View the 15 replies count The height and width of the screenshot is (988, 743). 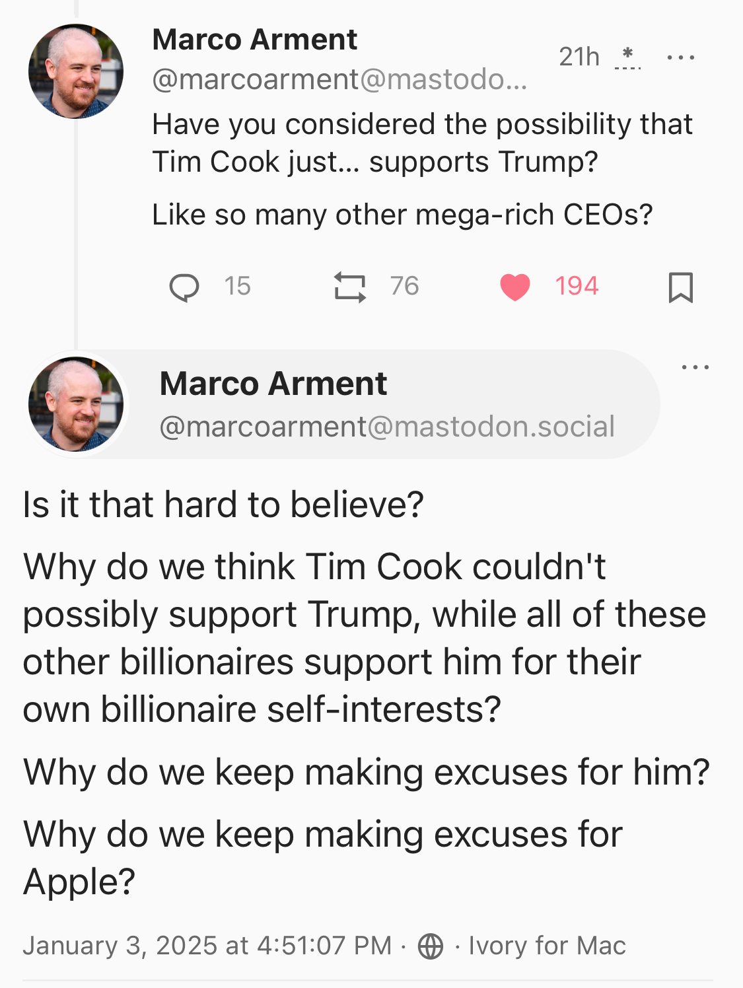(x=237, y=286)
